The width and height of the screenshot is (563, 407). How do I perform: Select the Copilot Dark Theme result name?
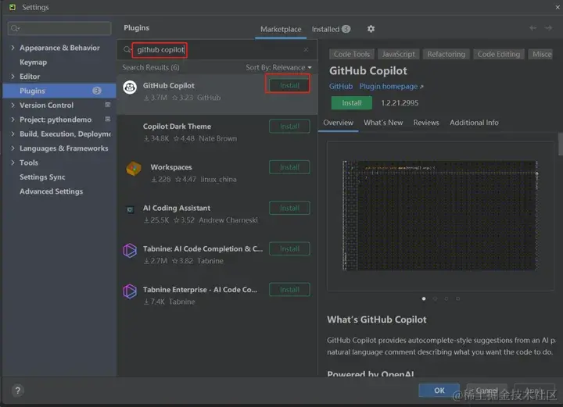177,127
